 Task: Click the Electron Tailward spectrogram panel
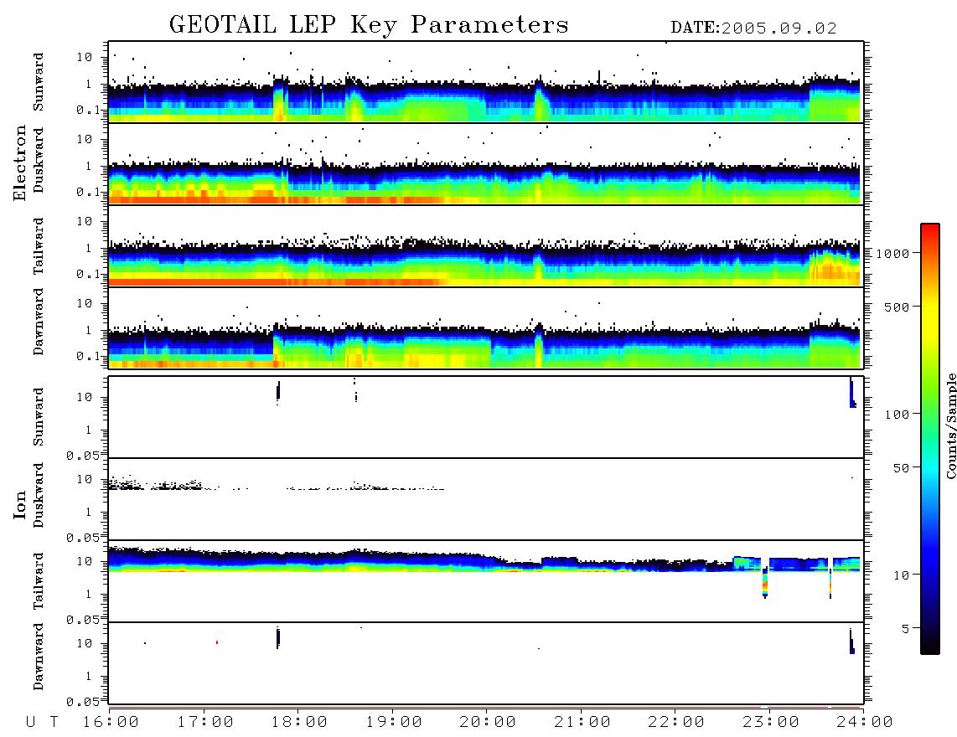pyautogui.click(x=486, y=246)
